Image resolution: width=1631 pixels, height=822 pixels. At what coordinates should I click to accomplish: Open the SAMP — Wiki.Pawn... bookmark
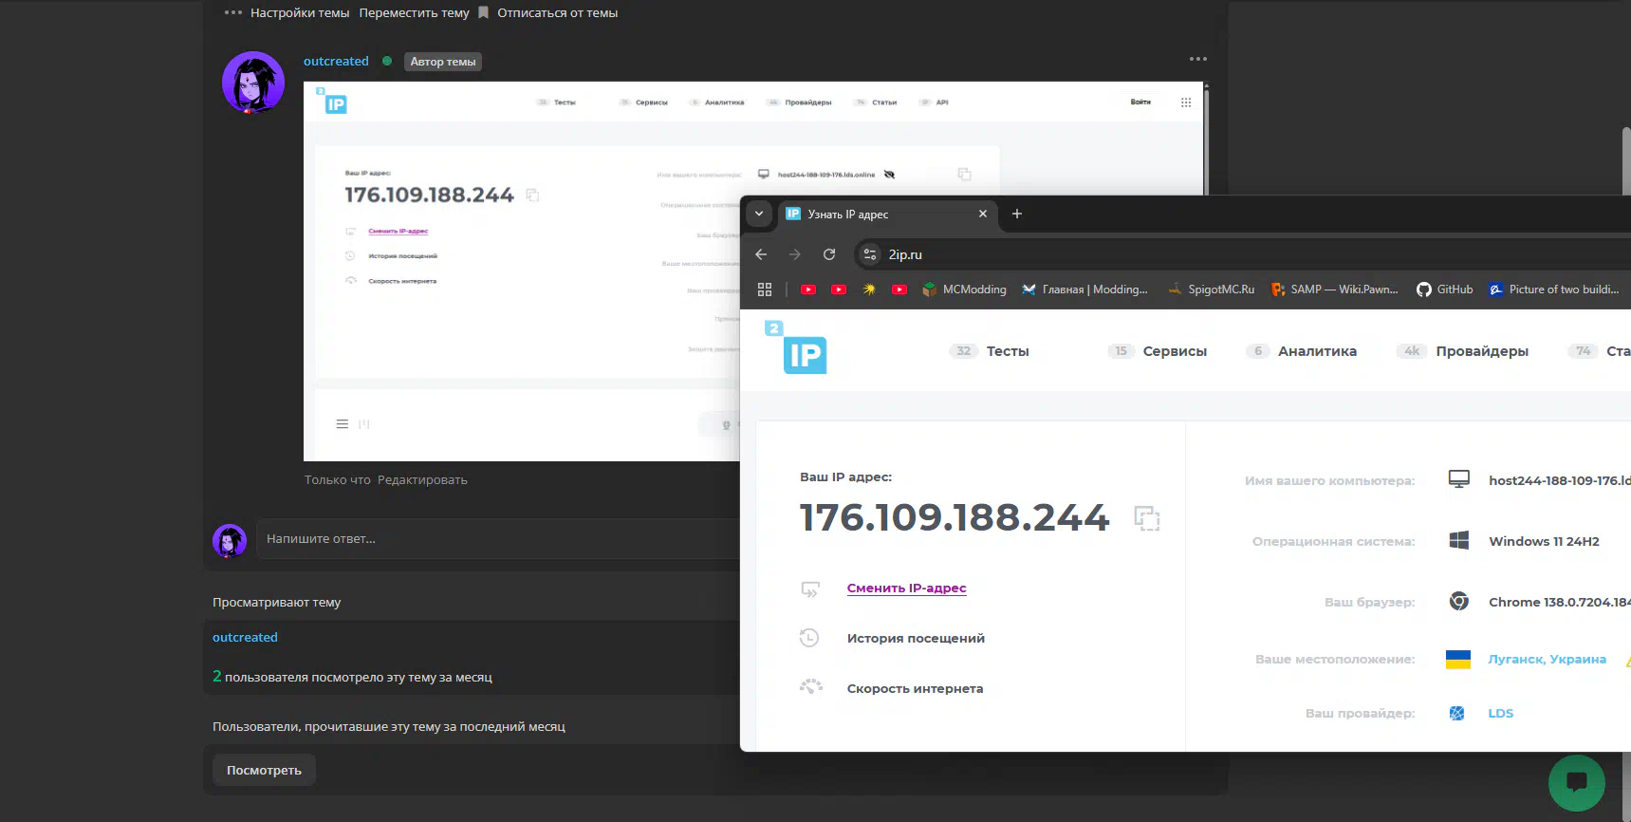pyautogui.click(x=1335, y=290)
